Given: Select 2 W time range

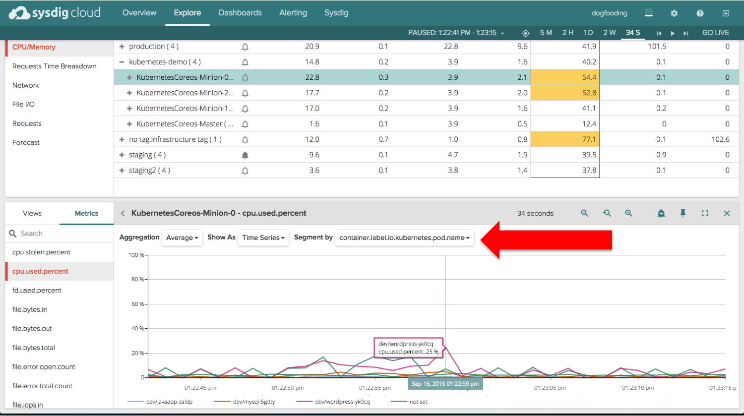Looking at the screenshot, I should coord(610,33).
